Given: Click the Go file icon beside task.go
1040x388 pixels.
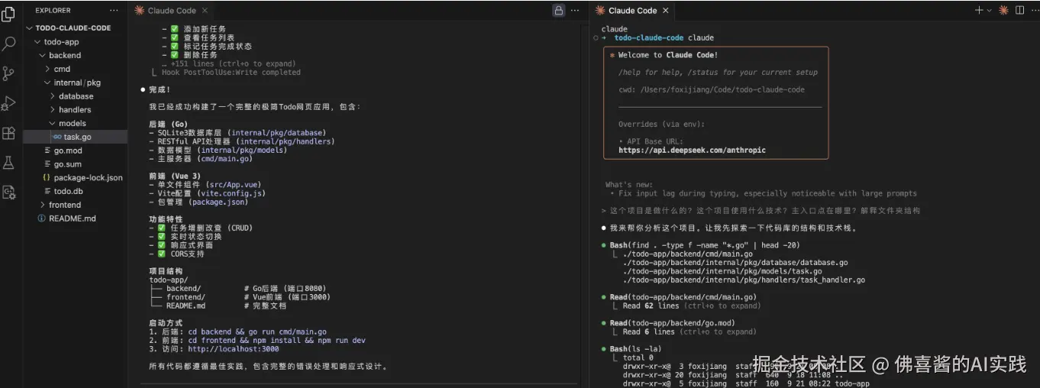Looking at the screenshot, I should click(x=57, y=137).
